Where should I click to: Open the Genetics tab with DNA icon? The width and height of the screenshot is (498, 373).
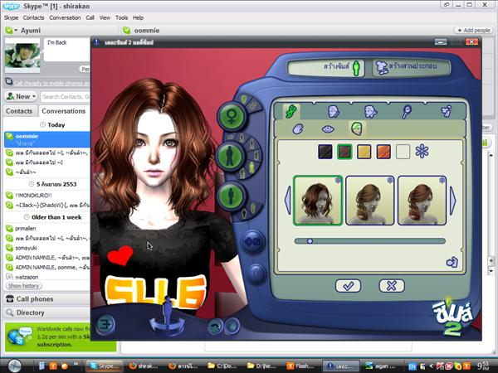[x=291, y=111]
